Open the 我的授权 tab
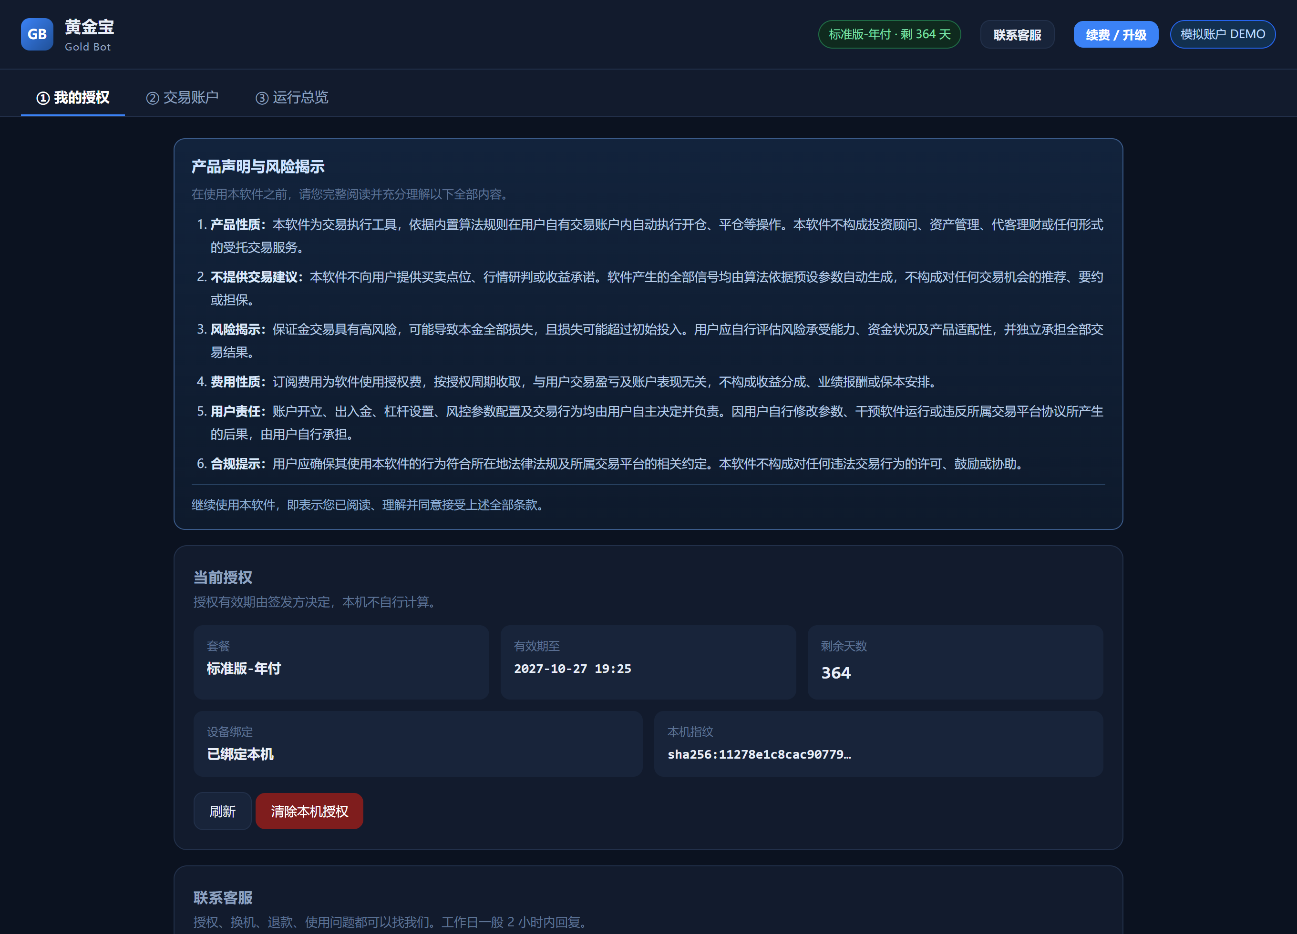Viewport: 1297px width, 934px height. (72, 98)
